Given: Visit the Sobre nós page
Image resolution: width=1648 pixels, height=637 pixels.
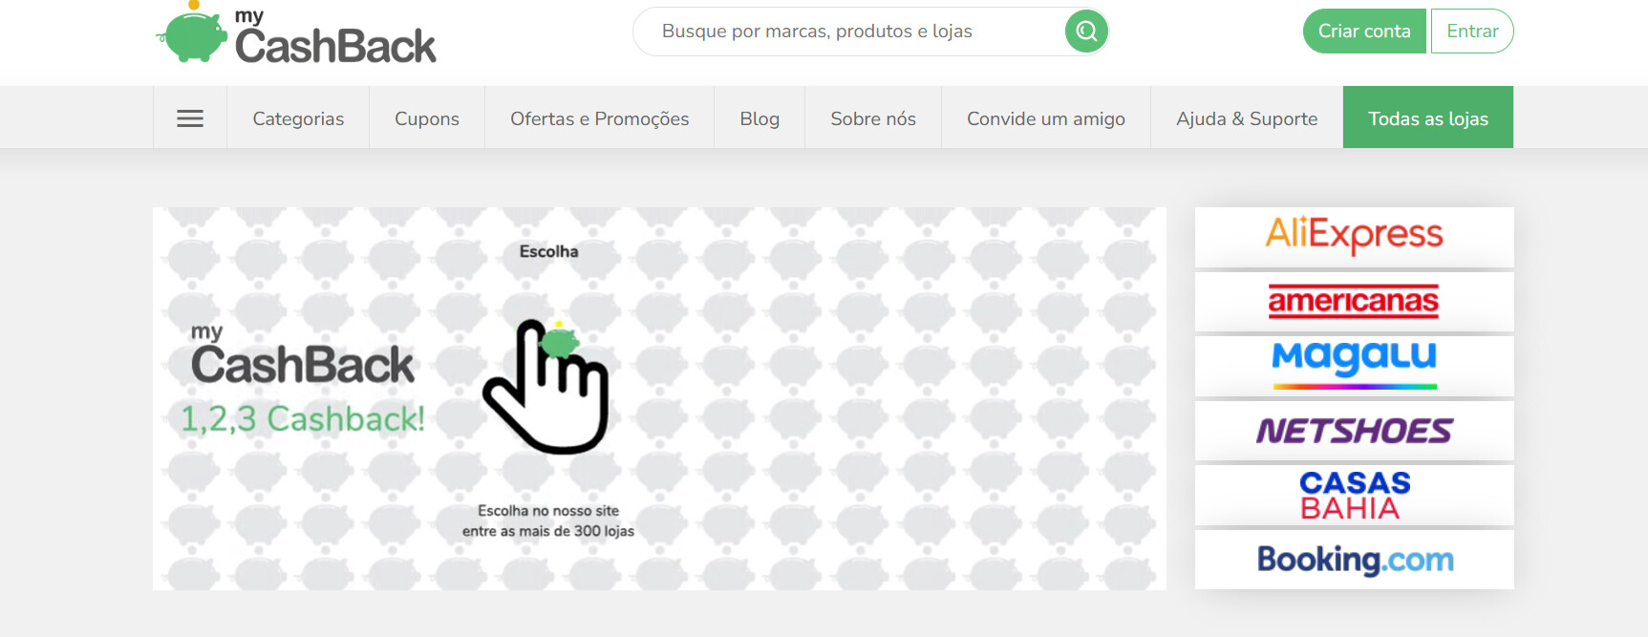Looking at the screenshot, I should coord(873,118).
